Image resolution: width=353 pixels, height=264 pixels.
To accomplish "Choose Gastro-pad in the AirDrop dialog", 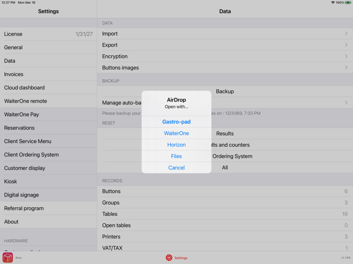I will click(x=176, y=122).
